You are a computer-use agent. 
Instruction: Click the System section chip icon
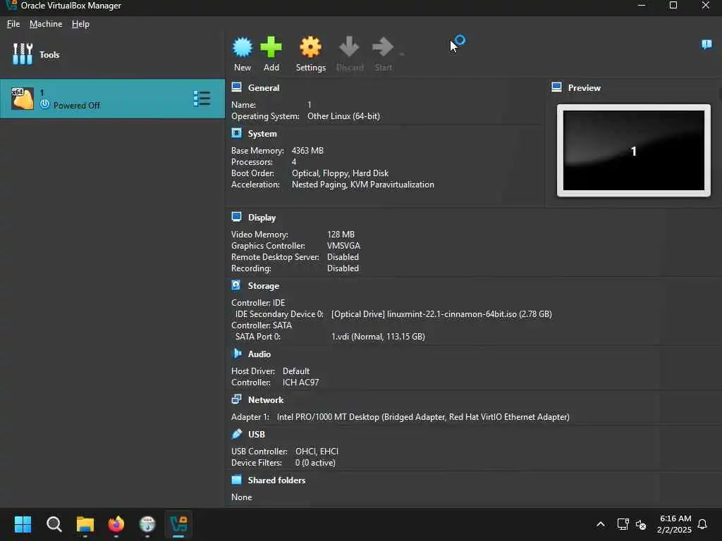237,133
